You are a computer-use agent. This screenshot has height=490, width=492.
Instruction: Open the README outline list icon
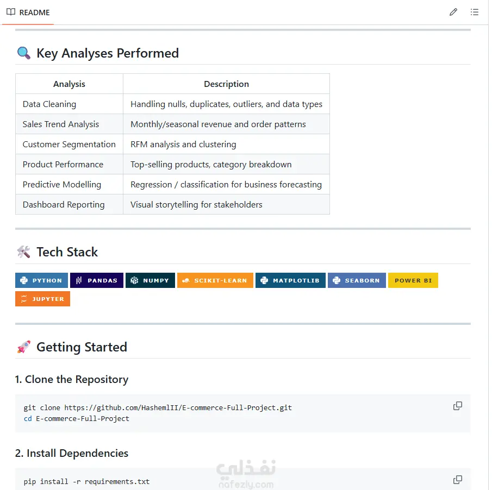tap(475, 12)
